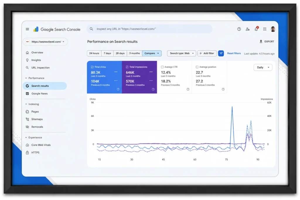Collapse the Indexing section
This screenshot has width=300, height=200.
(26, 104)
